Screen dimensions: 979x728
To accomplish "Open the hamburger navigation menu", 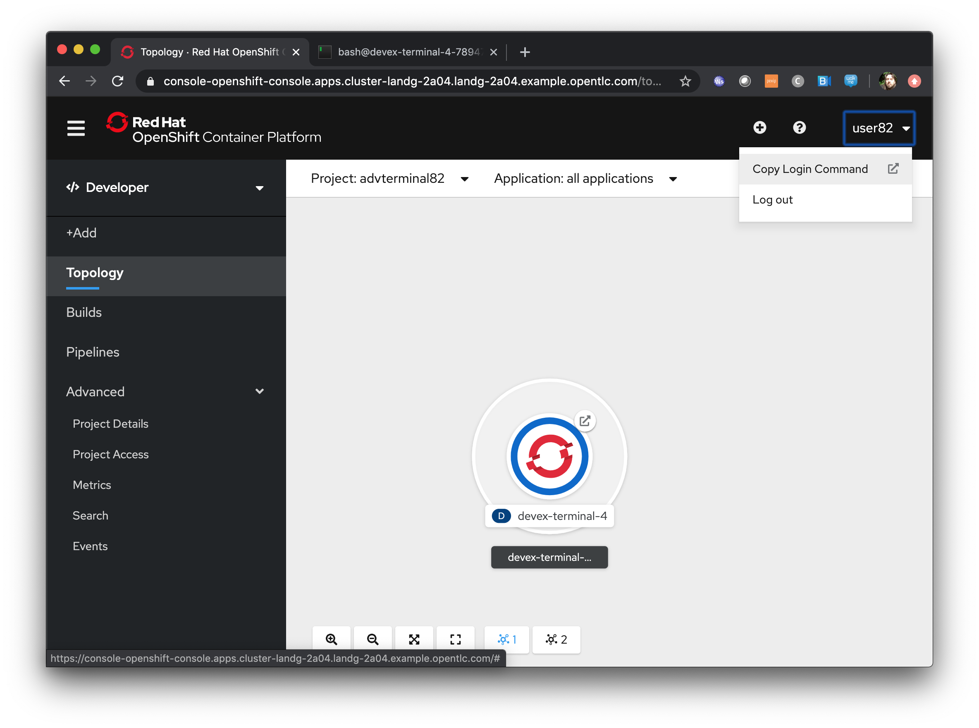I will tap(76, 128).
